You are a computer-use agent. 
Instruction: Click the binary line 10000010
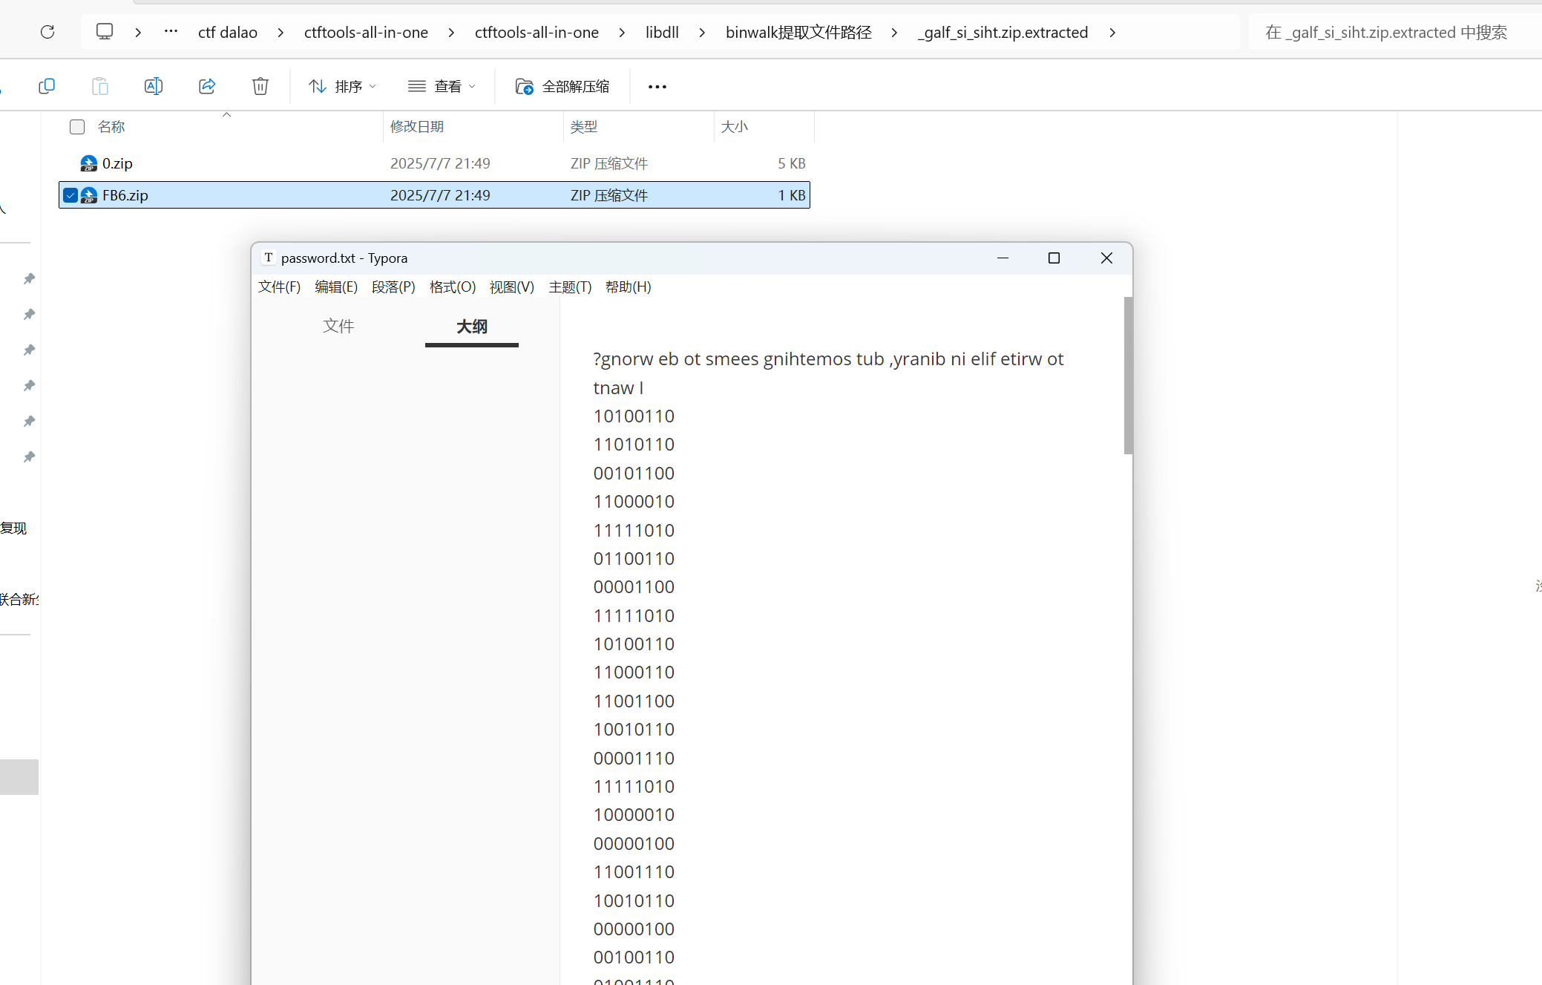[x=634, y=814]
